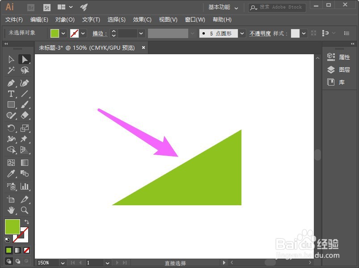Select the Magic Wand tool
This screenshot has width=359, height=268.
(x=11, y=70)
